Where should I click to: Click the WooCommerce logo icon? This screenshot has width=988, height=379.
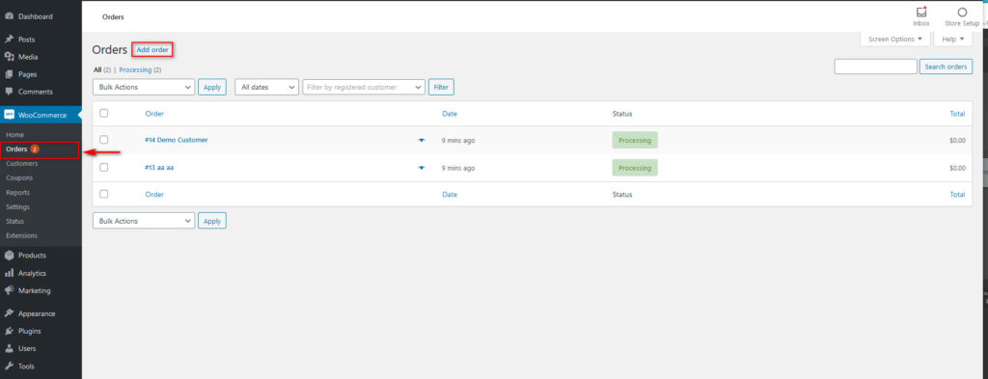[x=9, y=115]
